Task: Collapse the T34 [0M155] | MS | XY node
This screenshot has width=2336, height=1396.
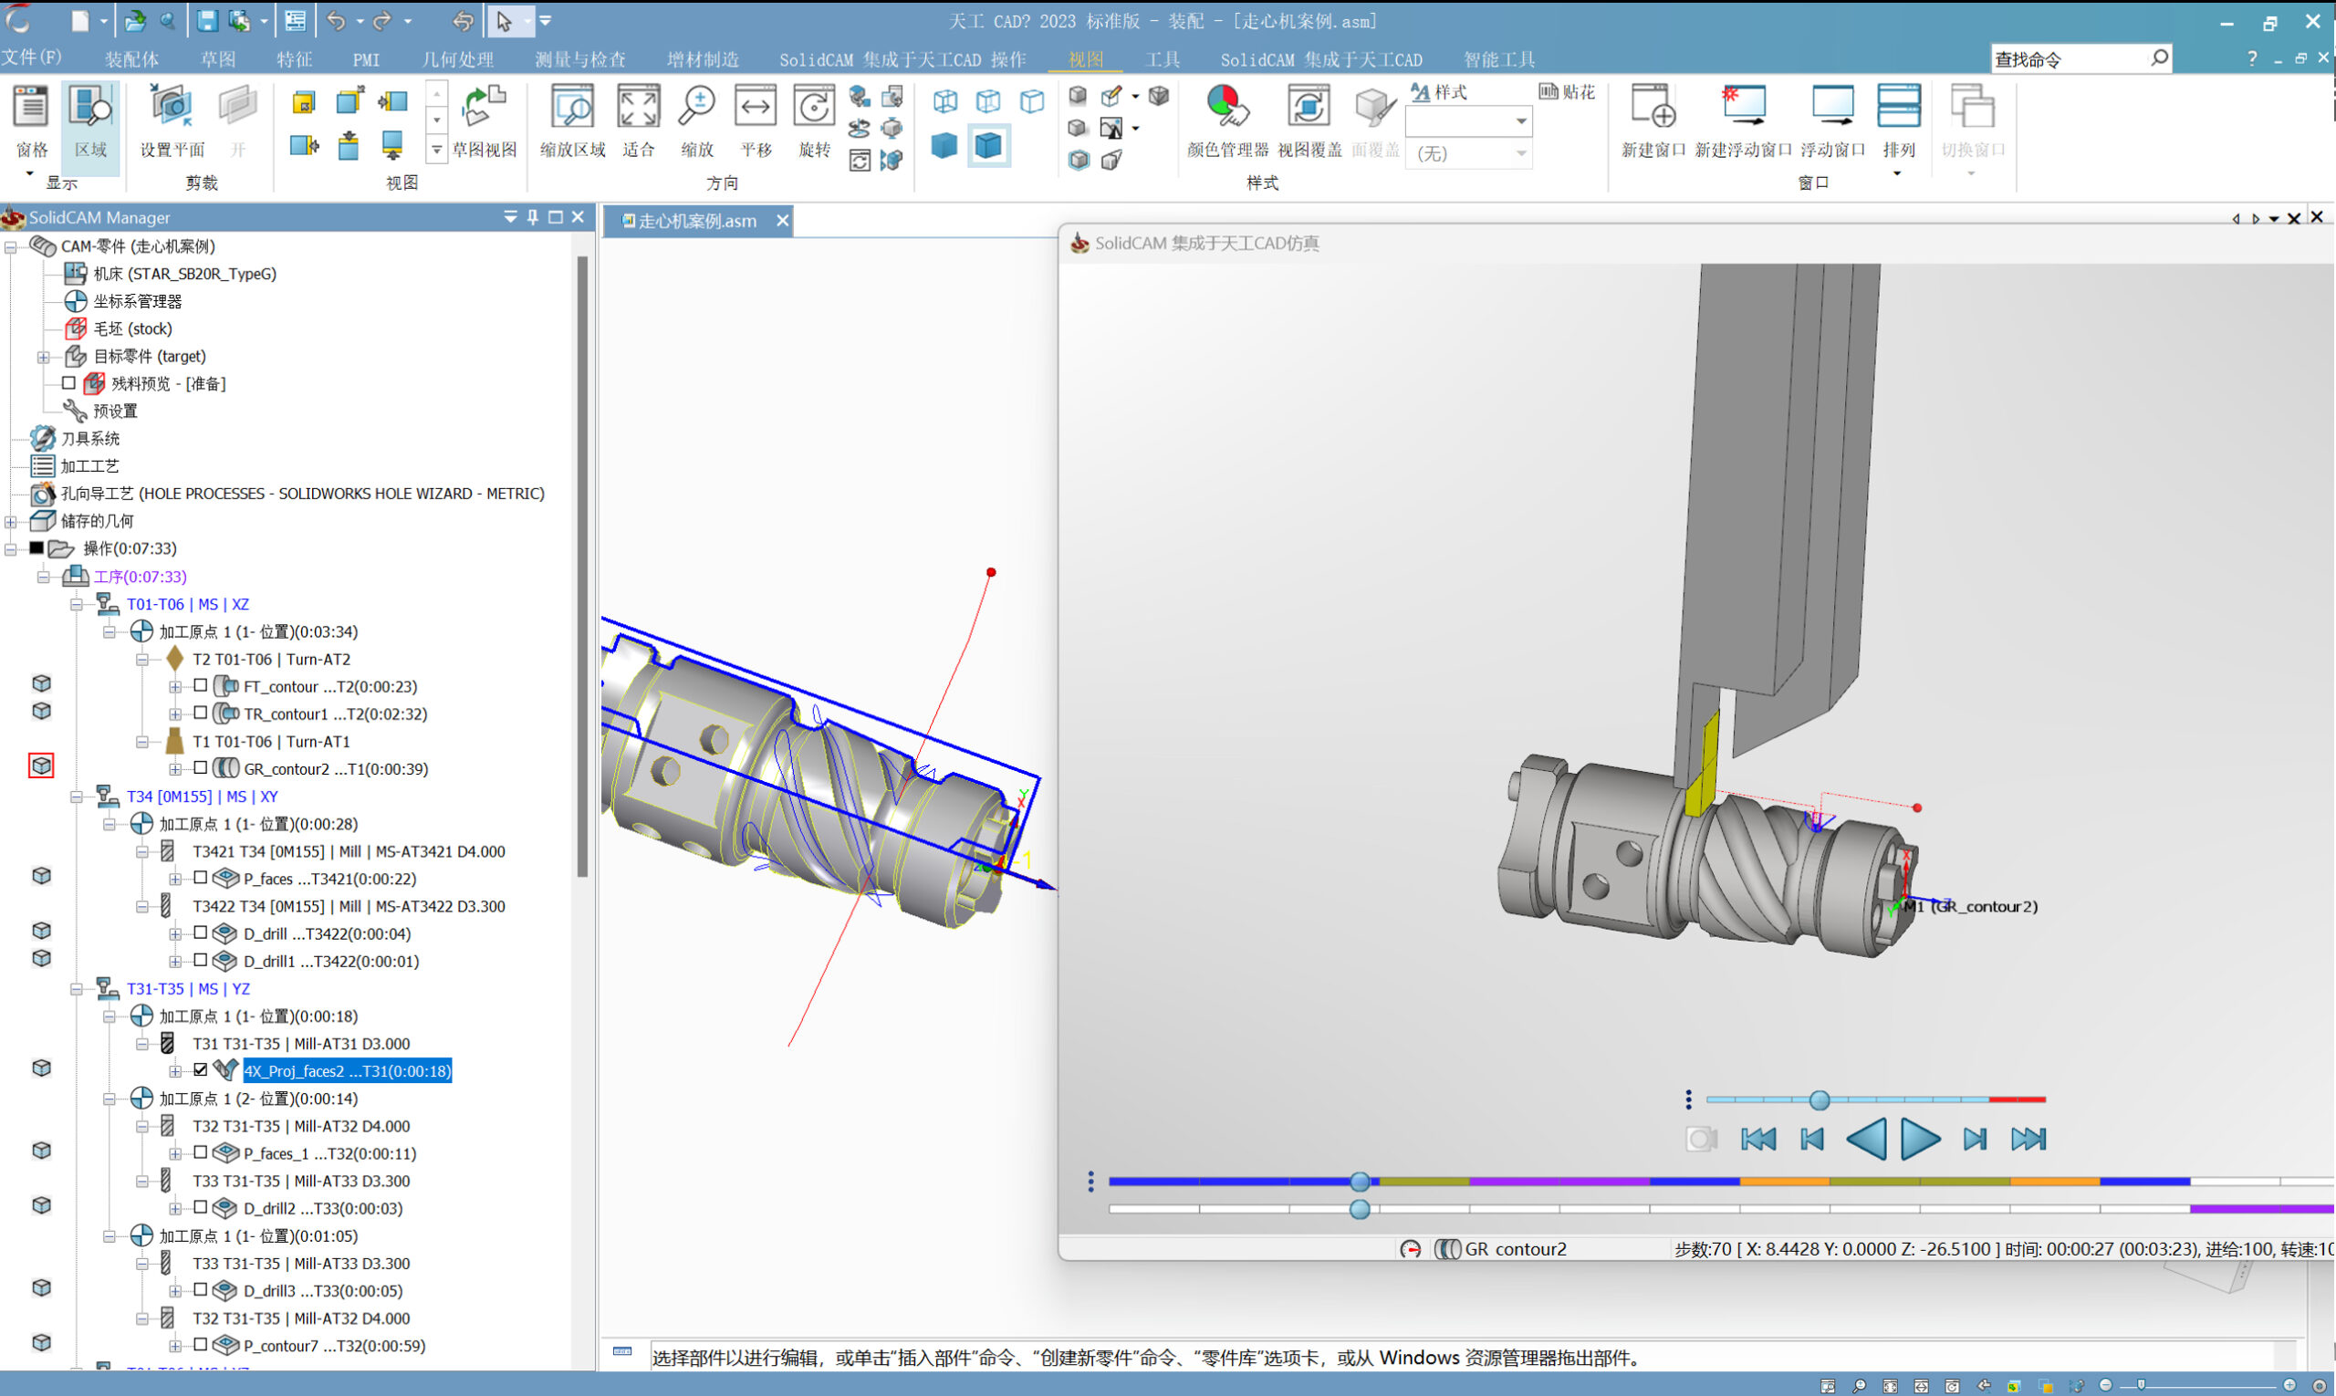Action: pos(77,796)
